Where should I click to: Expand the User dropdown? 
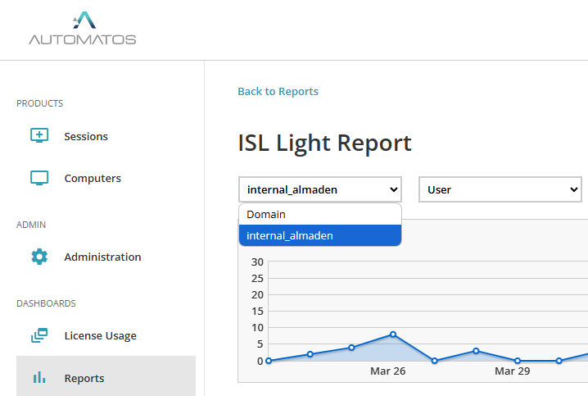pyautogui.click(x=500, y=189)
